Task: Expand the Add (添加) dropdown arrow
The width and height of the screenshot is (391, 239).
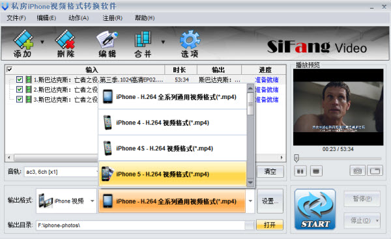Action: pos(42,42)
